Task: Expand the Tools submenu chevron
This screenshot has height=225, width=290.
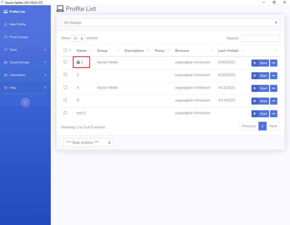Action: (45, 50)
